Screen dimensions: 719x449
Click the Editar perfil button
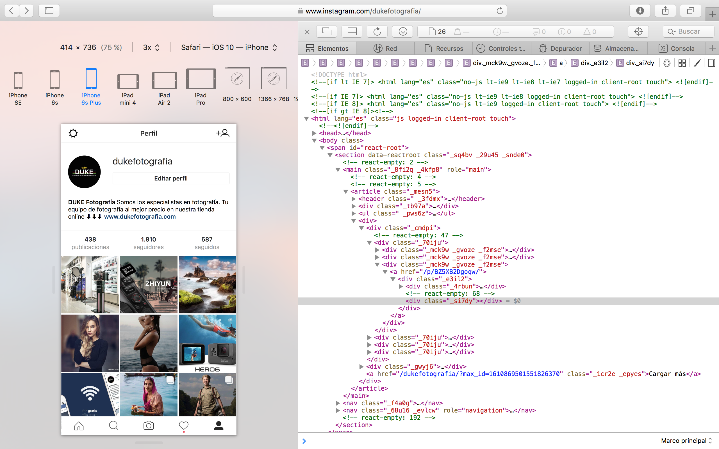171,178
